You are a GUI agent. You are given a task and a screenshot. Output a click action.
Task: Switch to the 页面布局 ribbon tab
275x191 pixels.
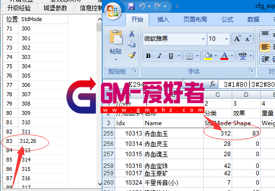(x=195, y=20)
